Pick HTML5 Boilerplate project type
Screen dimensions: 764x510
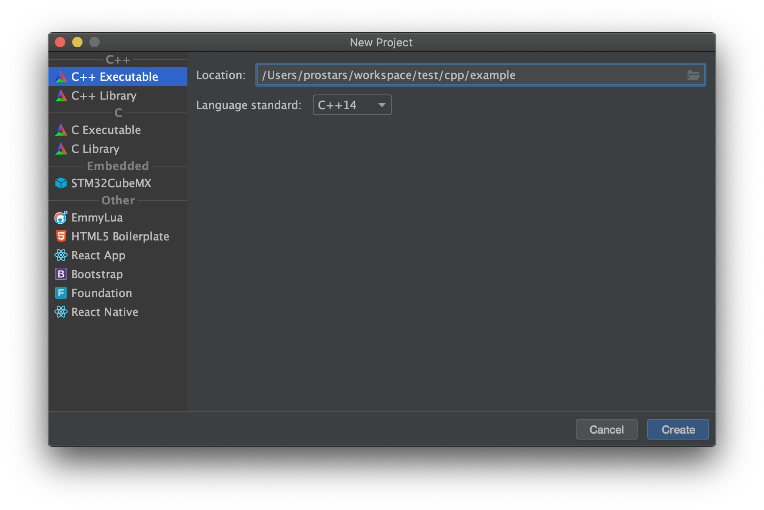(x=118, y=237)
